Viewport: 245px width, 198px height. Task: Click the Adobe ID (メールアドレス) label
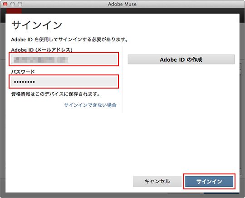42,50
